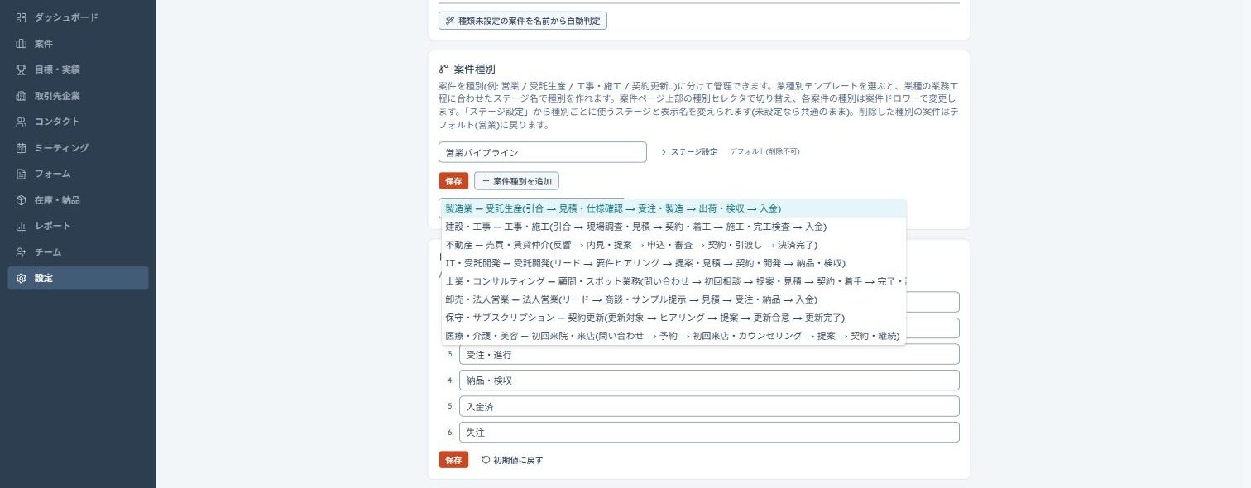1251x488 pixels.
Task: Click the 案件種別を追加 button
Action: (517, 180)
